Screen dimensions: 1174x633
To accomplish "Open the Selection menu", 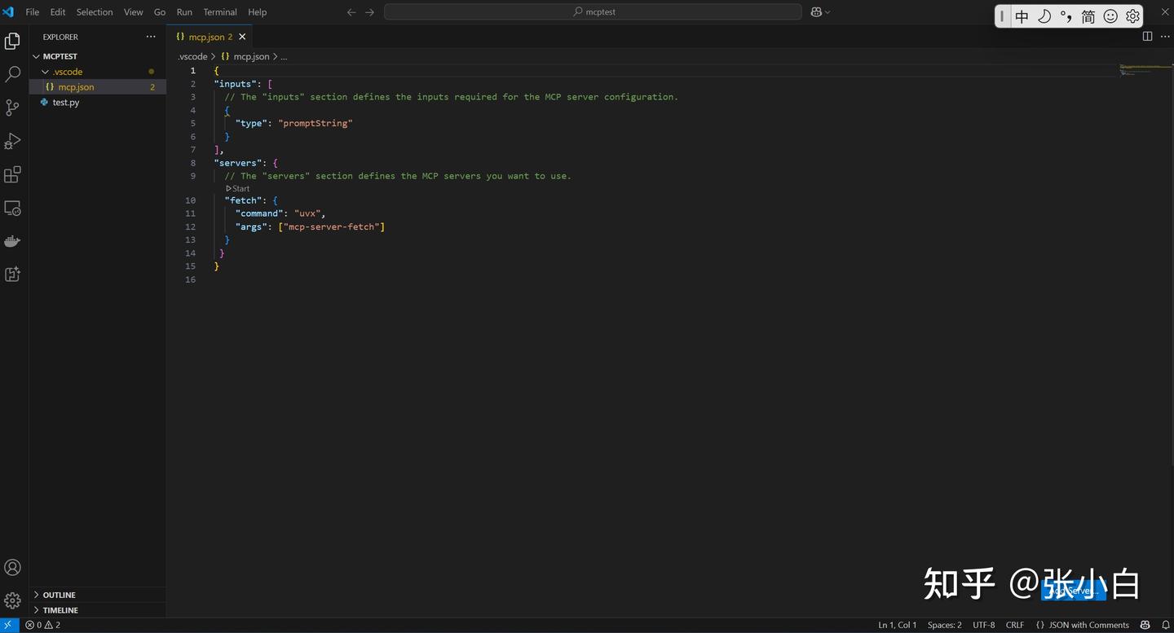I will 95,12.
